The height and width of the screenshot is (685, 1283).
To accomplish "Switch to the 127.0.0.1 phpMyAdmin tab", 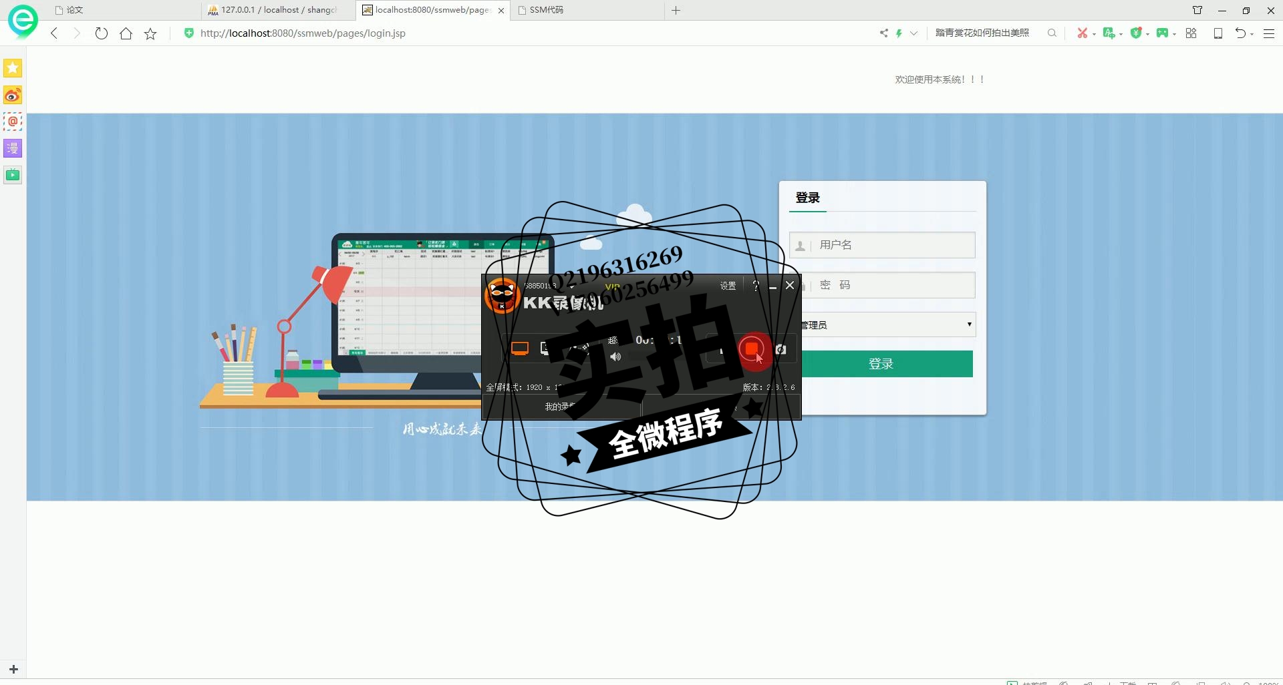I will pyautogui.click(x=277, y=10).
